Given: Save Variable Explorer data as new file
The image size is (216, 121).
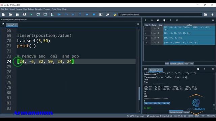Looking at the screenshot, I should point(158,20).
